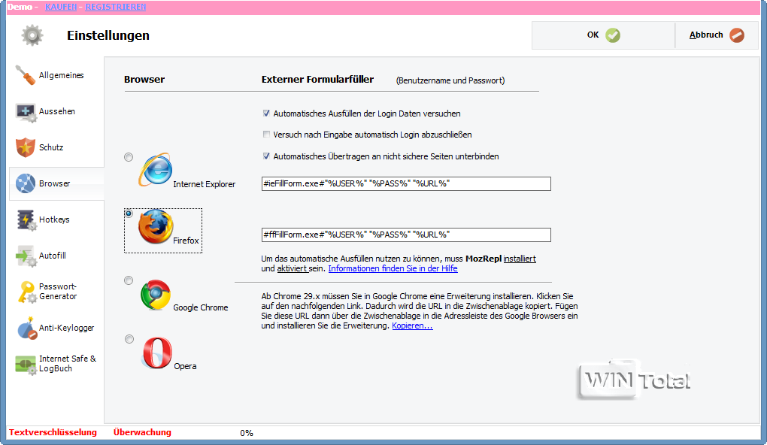The image size is (767, 445).
Task: Click Textverschlüsselung in the status bar
Action: tap(53, 433)
